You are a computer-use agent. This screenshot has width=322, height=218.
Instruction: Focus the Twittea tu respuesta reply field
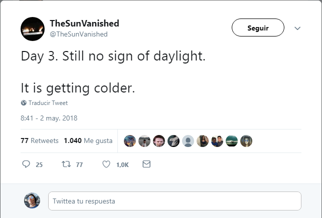click(x=175, y=201)
